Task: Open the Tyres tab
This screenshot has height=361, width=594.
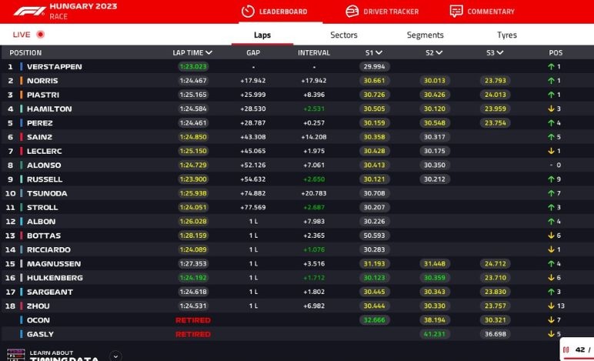Action: (x=506, y=35)
